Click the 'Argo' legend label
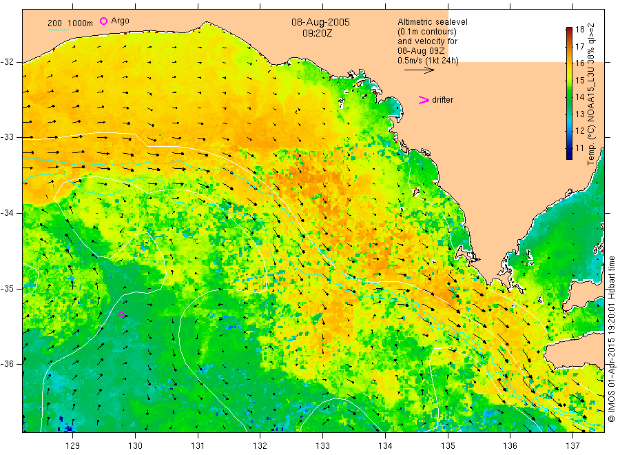 pos(120,21)
